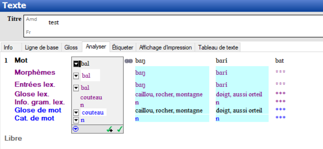
Task: Click the blue word category n under baŋ
Action: pos(137,119)
